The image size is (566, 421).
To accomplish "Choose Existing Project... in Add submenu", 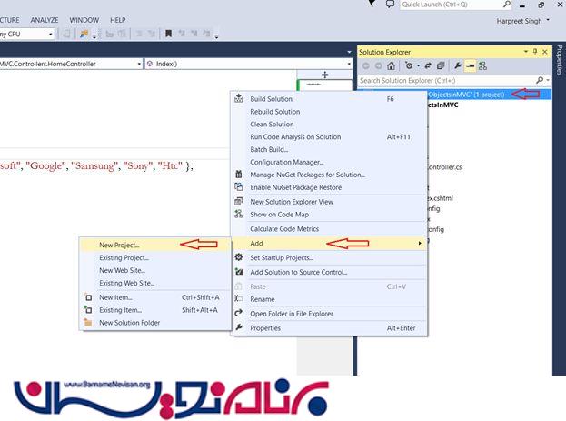I will (155, 258).
